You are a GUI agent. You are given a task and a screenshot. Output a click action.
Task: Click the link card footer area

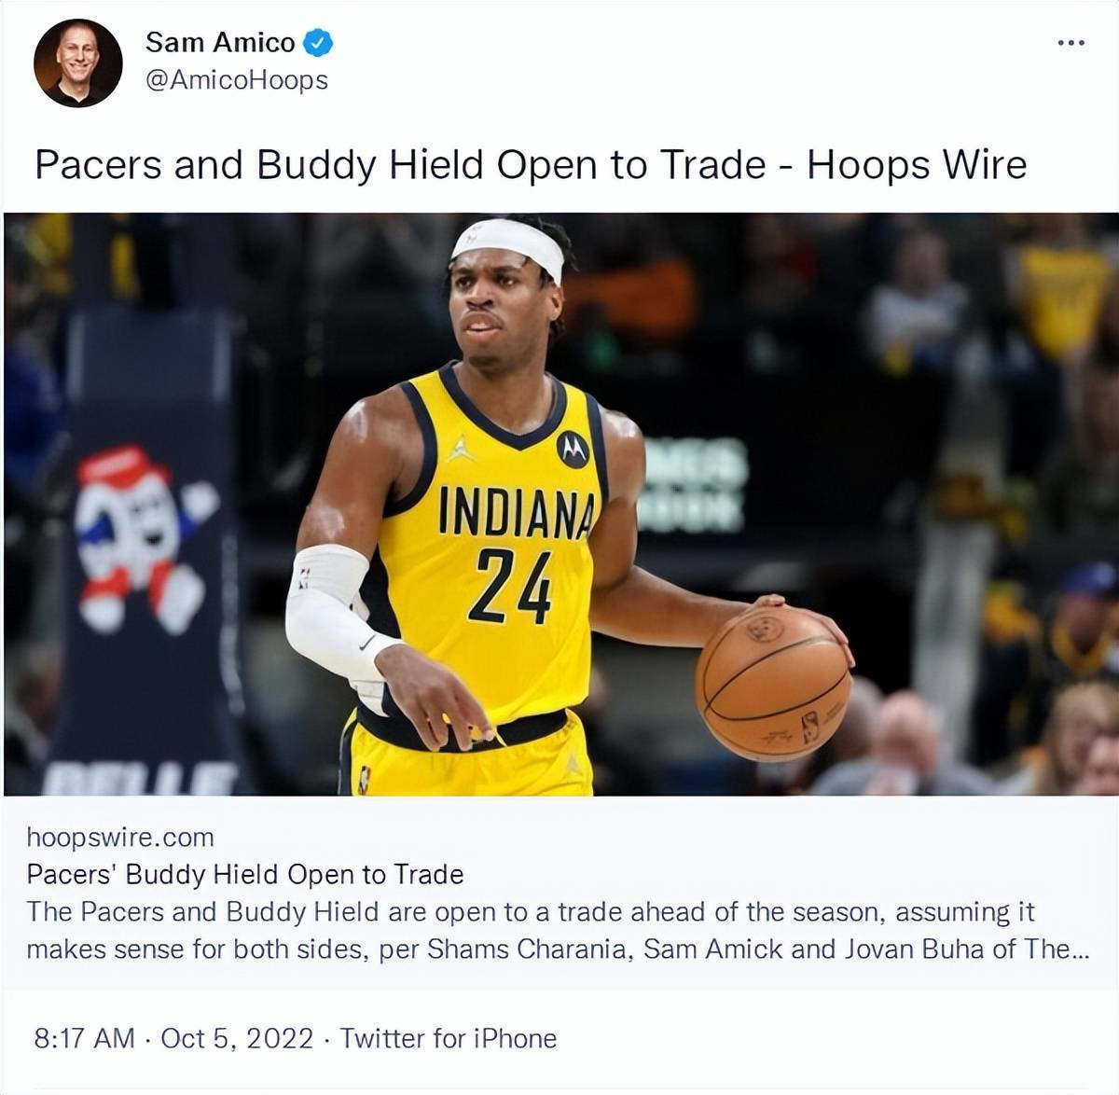559,893
